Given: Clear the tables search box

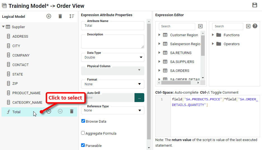Looking at the screenshot, I should pos(200,26).
